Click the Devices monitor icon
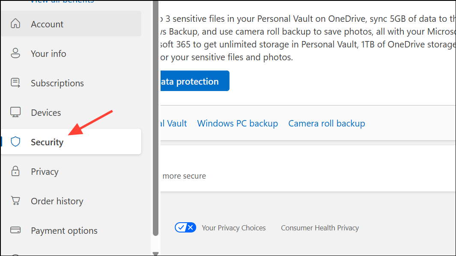The width and height of the screenshot is (456, 256). [15, 112]
